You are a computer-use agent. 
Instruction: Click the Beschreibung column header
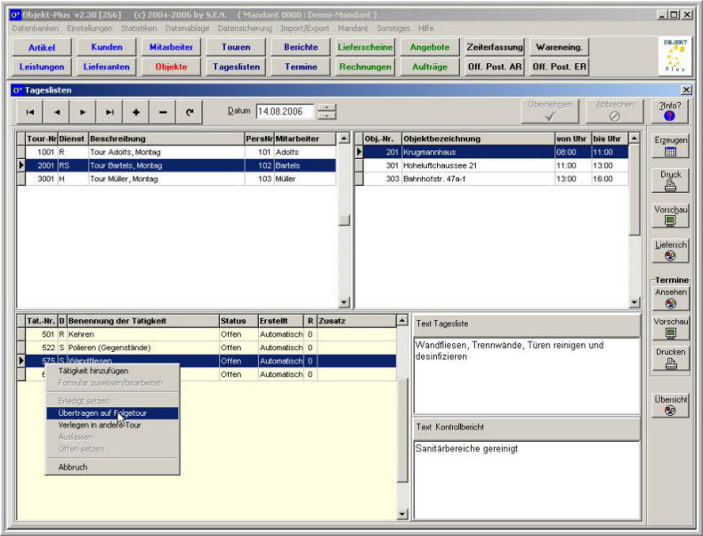(x=166, y=139)
